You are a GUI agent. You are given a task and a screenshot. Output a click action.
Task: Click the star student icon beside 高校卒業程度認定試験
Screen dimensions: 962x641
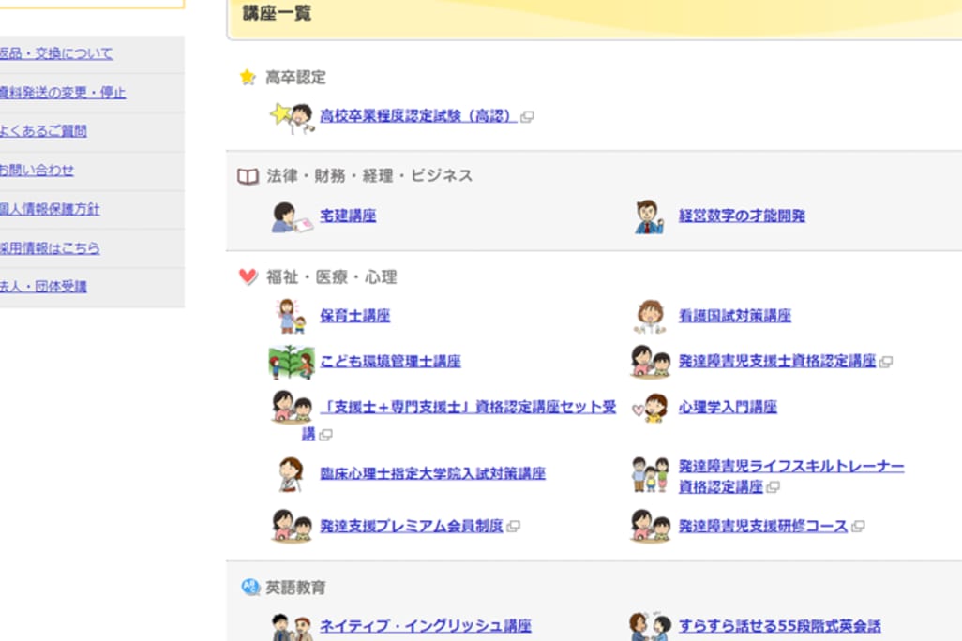click(291, 117)
